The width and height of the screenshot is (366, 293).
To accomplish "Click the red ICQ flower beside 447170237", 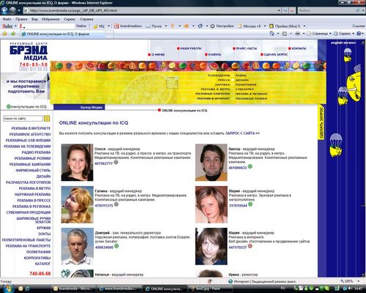I will tap(250, 246).
